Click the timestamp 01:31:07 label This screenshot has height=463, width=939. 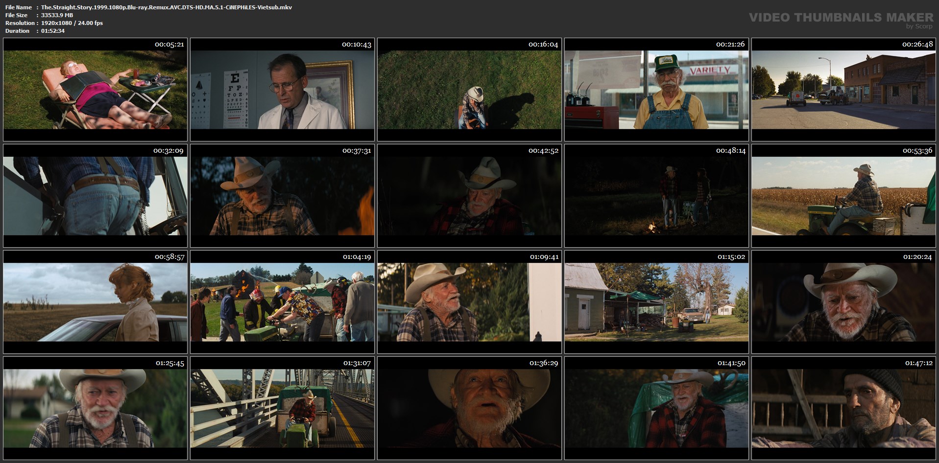357,363
